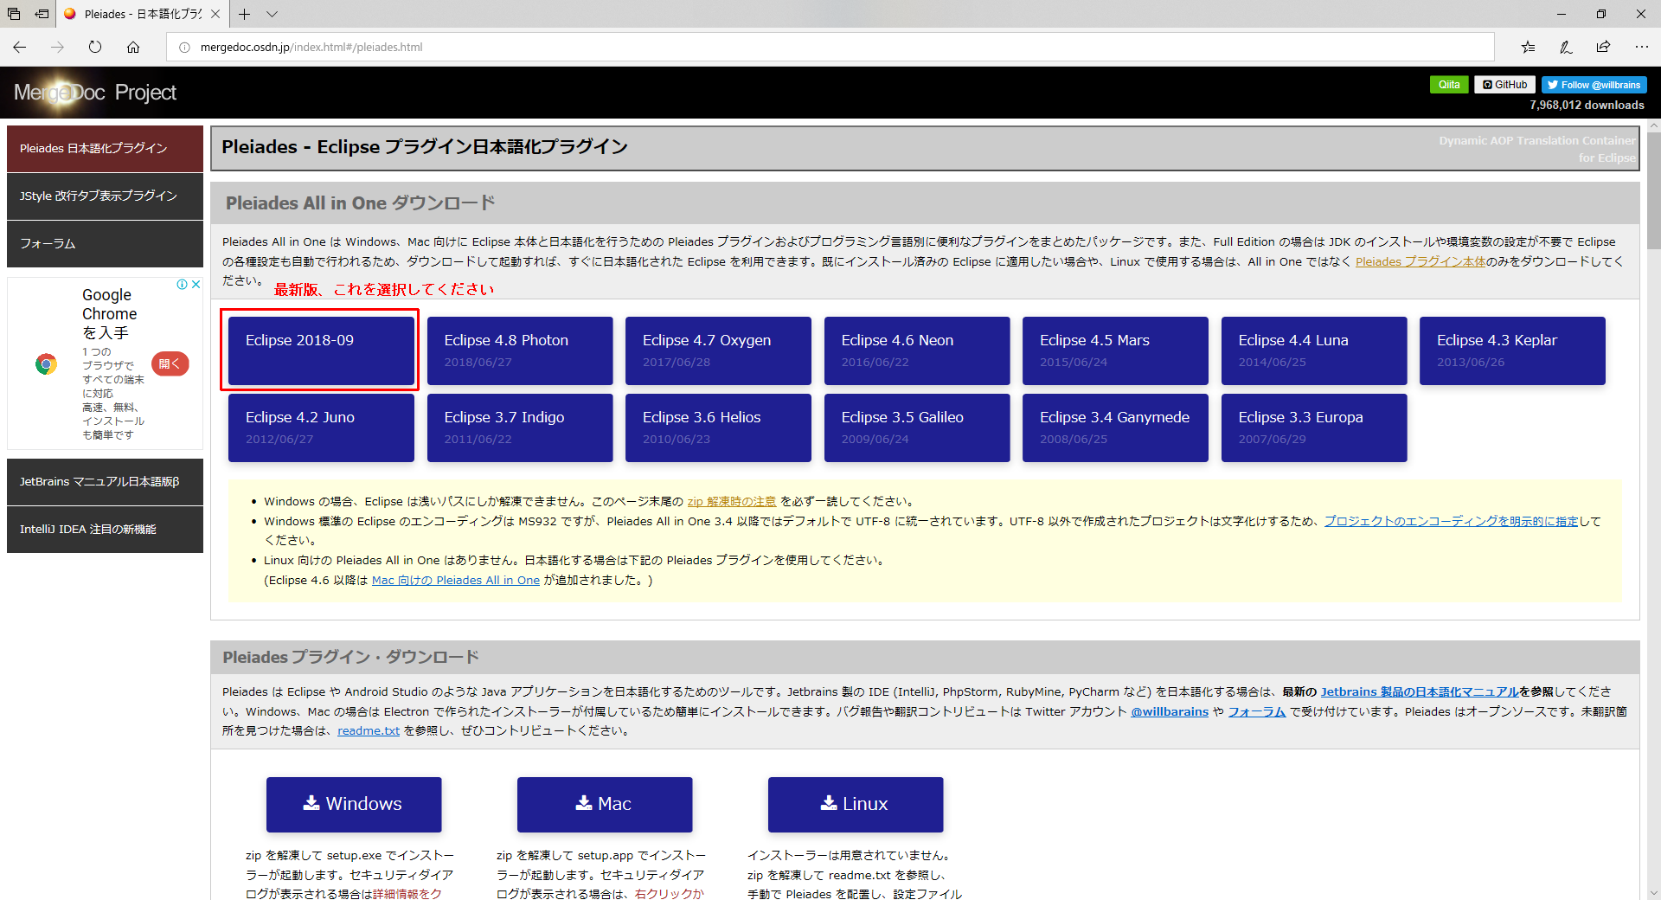This screenshot has height=900, width=1661.
Task: Click the site information icon in address bar
Action: click(x=184, y=47)
